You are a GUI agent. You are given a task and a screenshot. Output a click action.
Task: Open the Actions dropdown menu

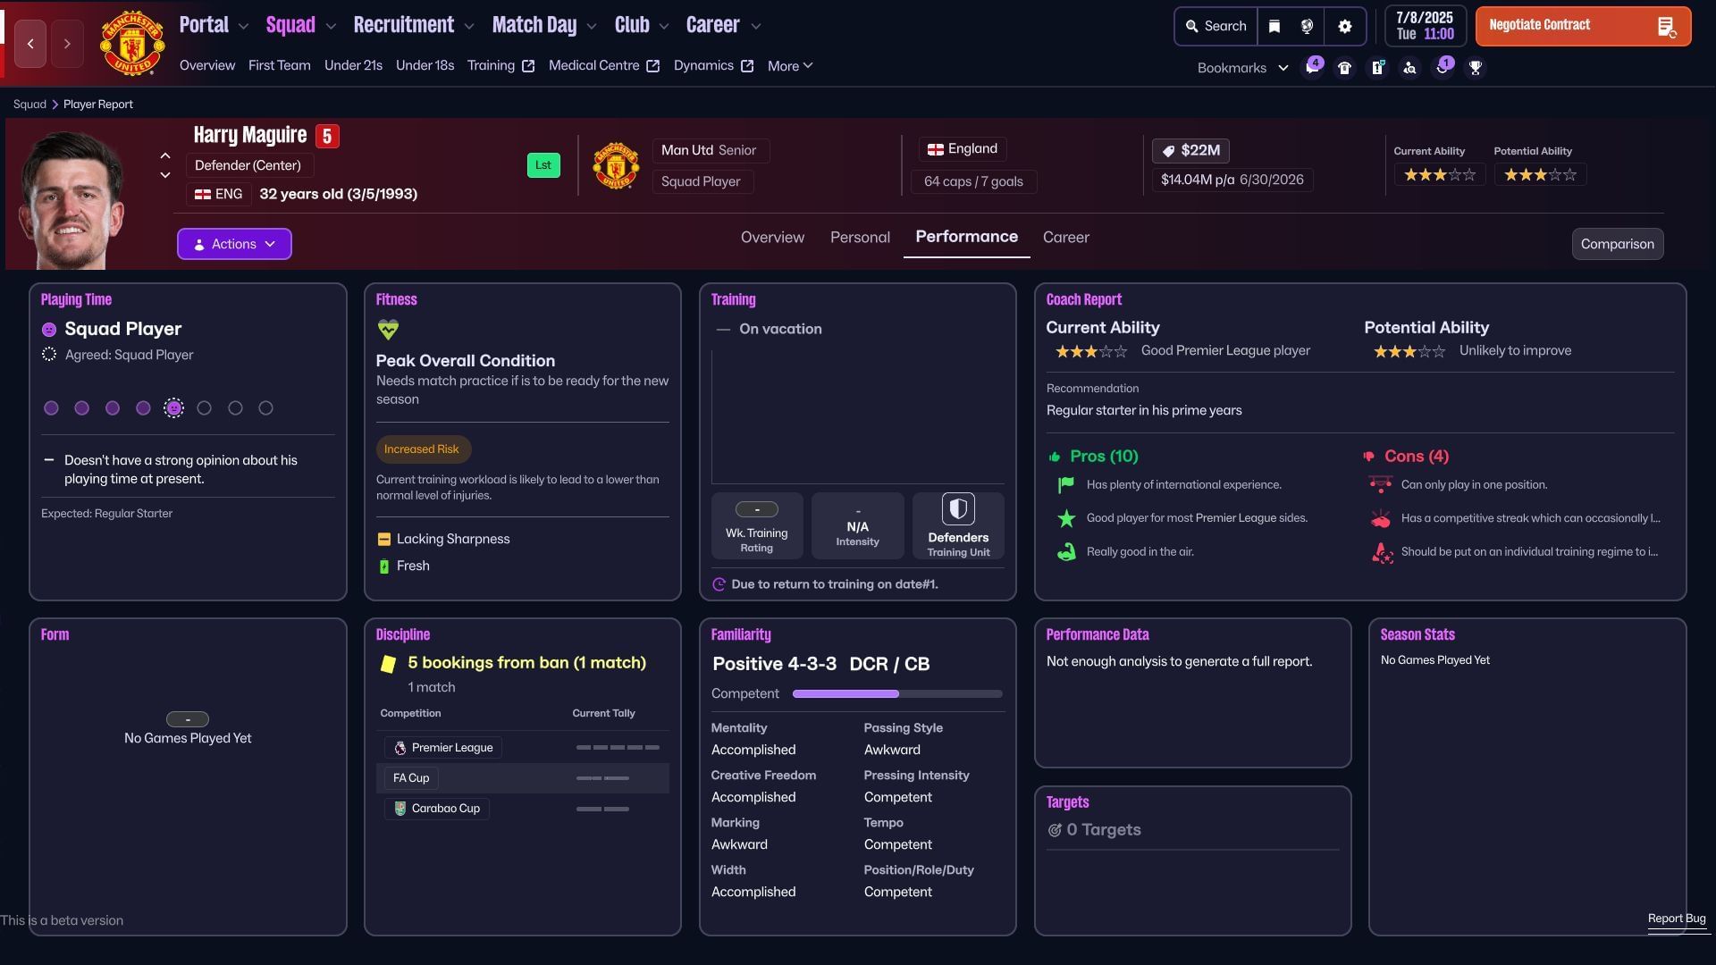tap(233, 243)
